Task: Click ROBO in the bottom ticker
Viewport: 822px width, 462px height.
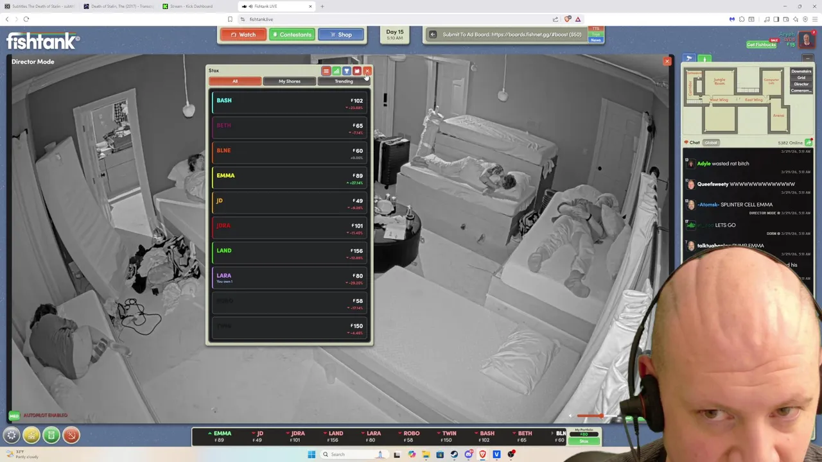Action: tap(410, 436)
